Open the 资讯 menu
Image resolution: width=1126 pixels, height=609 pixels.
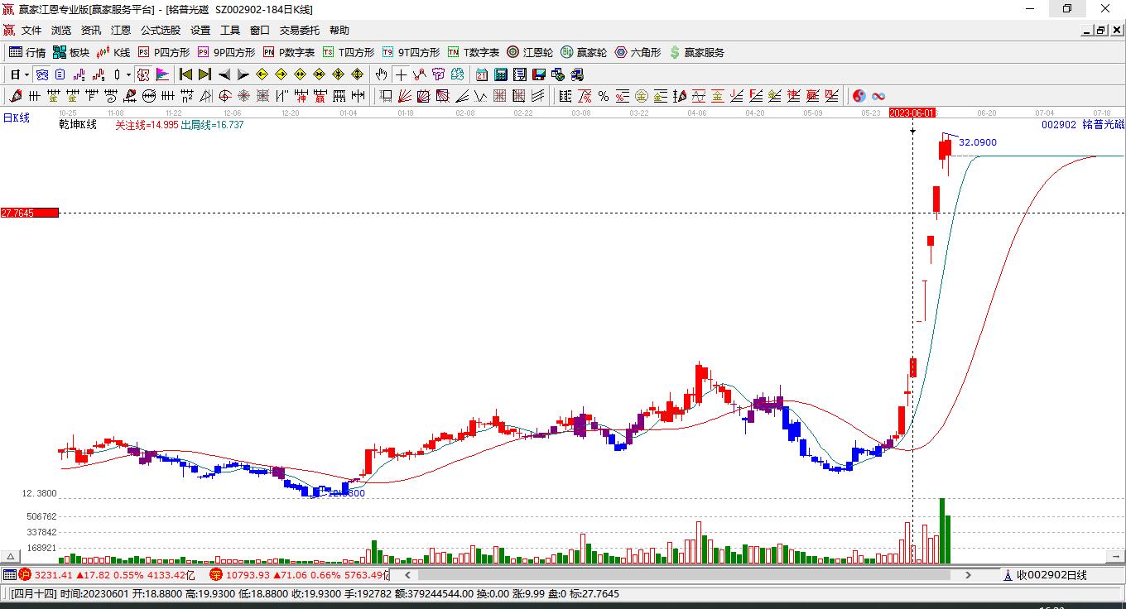pyautogui.click(x=91, y=31)
